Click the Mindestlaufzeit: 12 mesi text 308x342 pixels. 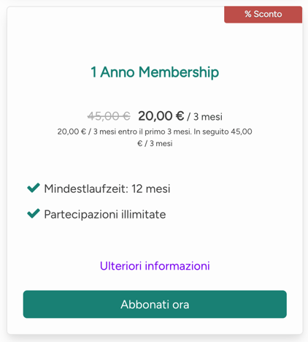(x=107, y=189)
